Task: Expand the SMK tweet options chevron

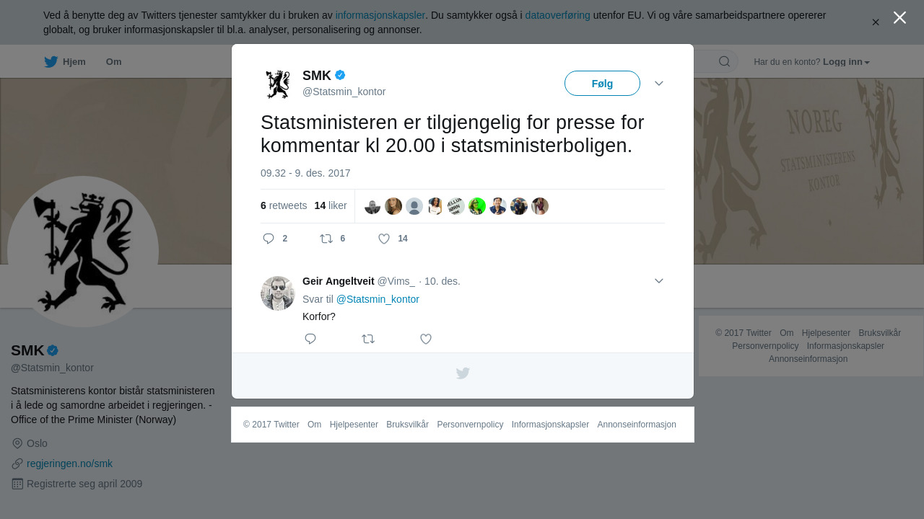Action: click(x=659, y=84)
